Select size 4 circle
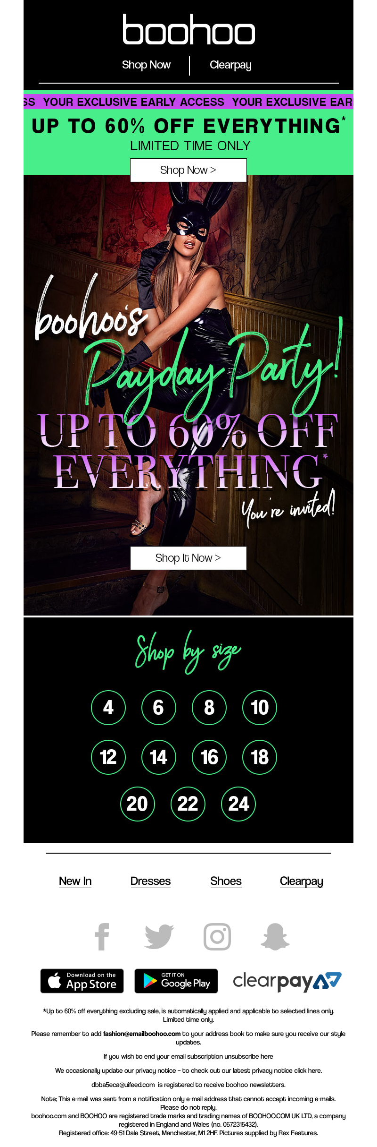Viewport: 377px width, 1147px height. [108, 707]
